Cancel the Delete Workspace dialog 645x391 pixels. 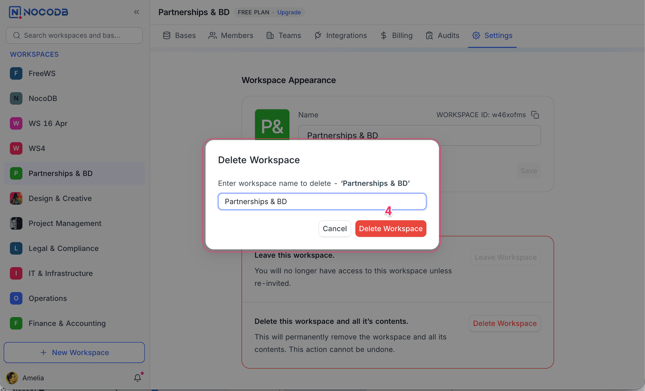pyautogui.click(x=334, y=229)
